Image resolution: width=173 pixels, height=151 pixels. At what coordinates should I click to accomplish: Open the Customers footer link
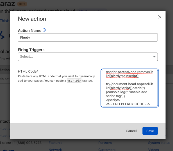point(107,150)
